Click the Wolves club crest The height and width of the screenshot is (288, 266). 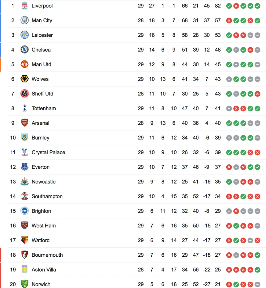pos(24,79)
